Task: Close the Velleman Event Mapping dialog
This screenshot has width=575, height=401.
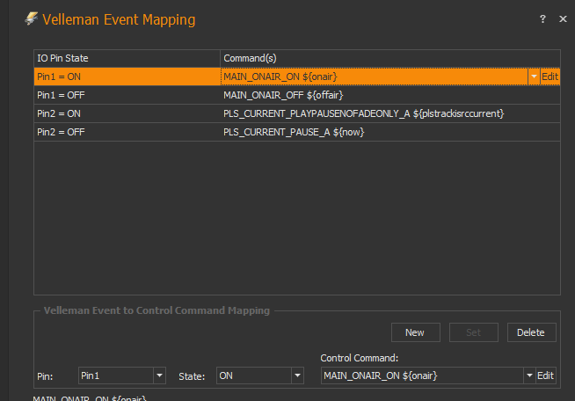Action: [563, 19]
